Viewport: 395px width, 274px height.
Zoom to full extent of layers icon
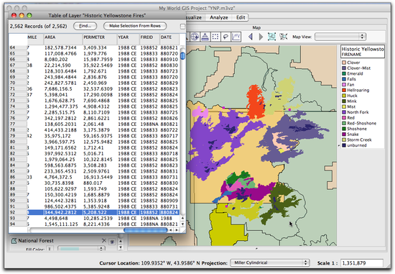(271, 37)
